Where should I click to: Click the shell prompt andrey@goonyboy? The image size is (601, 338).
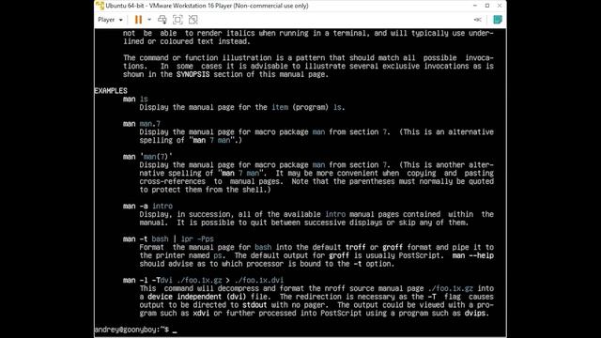click(131, 330)
